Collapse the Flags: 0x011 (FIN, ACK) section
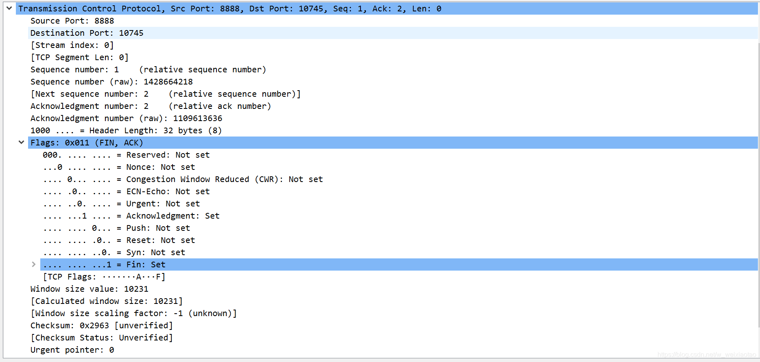 pyautogui.click(x=21, y=142)
